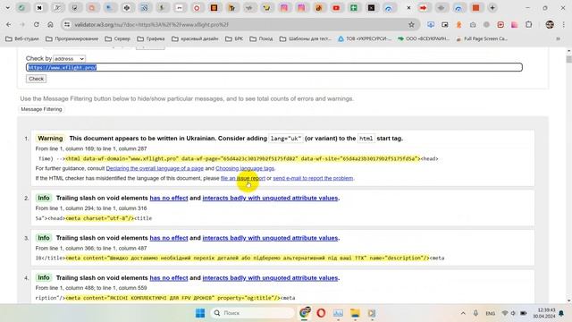Follow the file an issue report link
The height and width of the screenshot is (322, 572).
243,178
